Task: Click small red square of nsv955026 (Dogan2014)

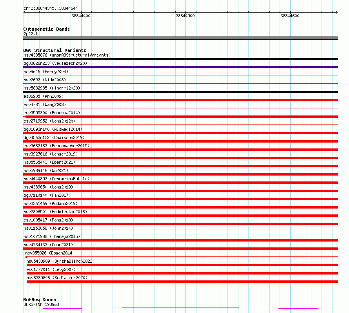Action: point(26,257)
